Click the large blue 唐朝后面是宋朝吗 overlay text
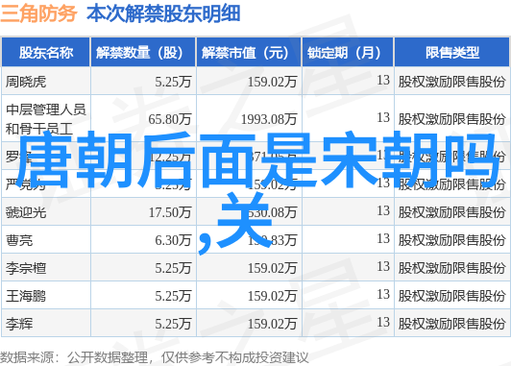Image resolution: width=511 pixels, height=366 pixels. tap(258, 159)
